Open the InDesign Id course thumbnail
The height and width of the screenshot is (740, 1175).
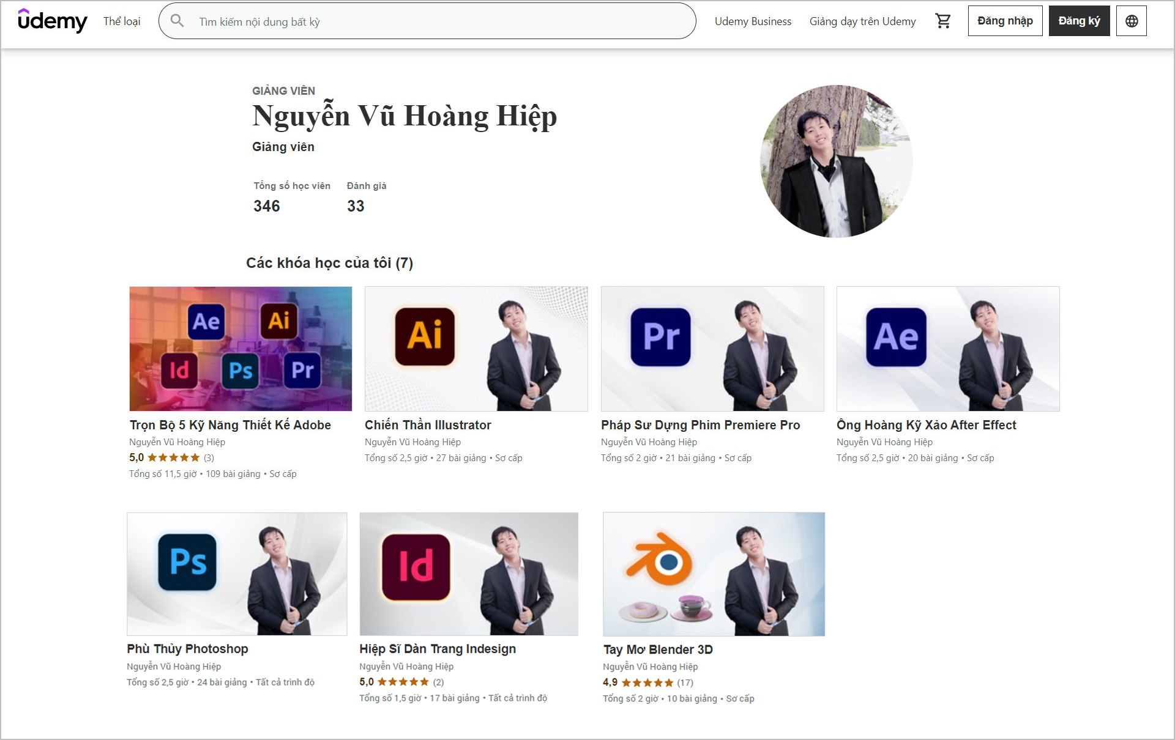[x=469, y=574]
